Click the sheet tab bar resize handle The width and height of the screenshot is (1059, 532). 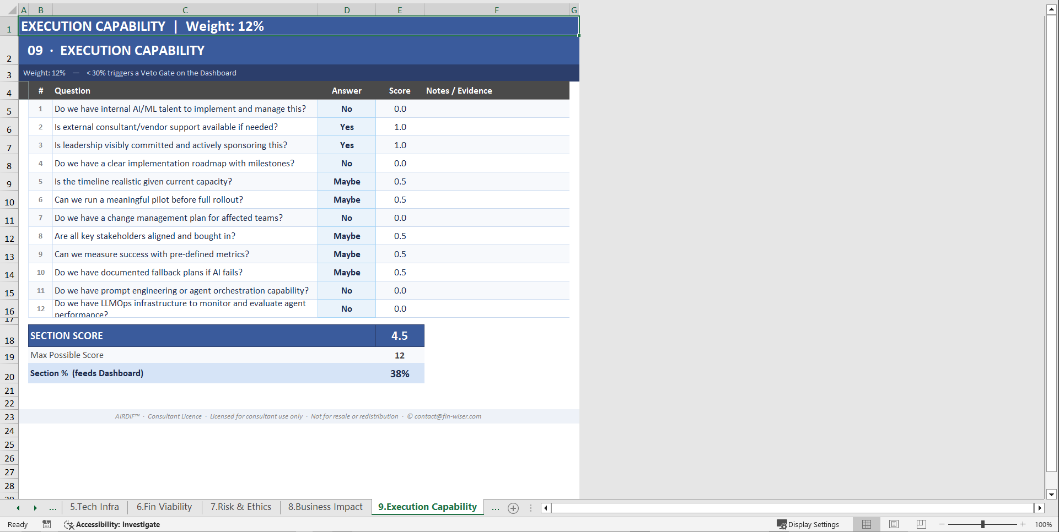(530, 508)
